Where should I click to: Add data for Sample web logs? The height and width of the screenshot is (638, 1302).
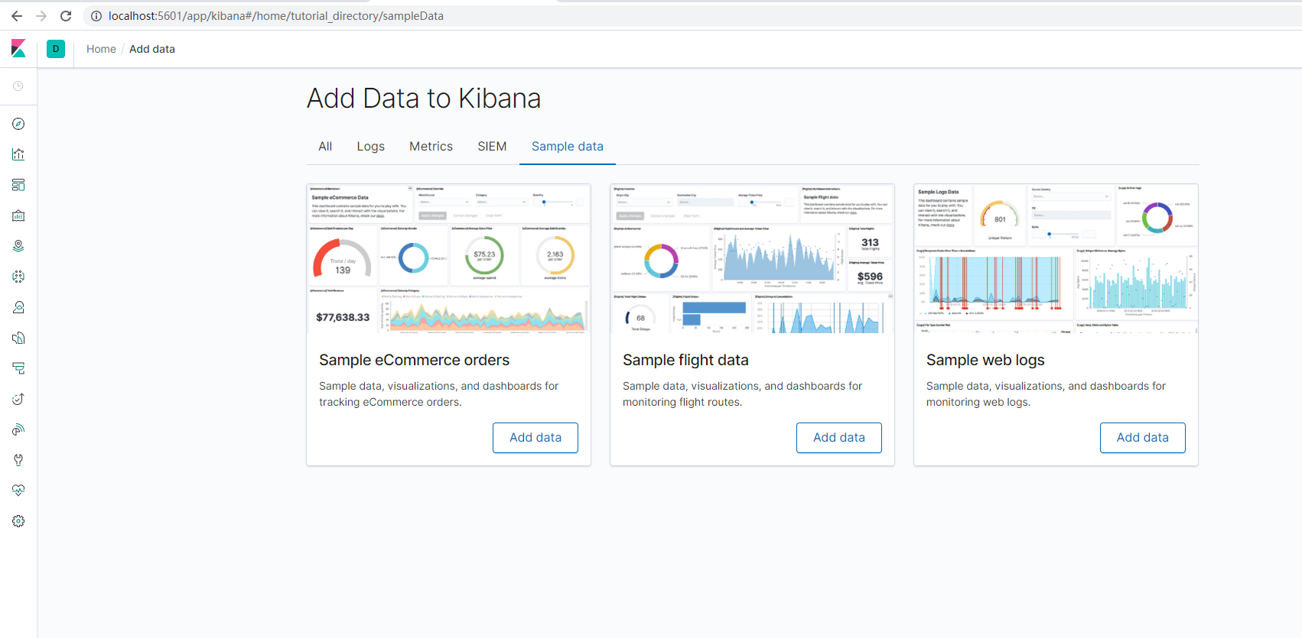1143,438
